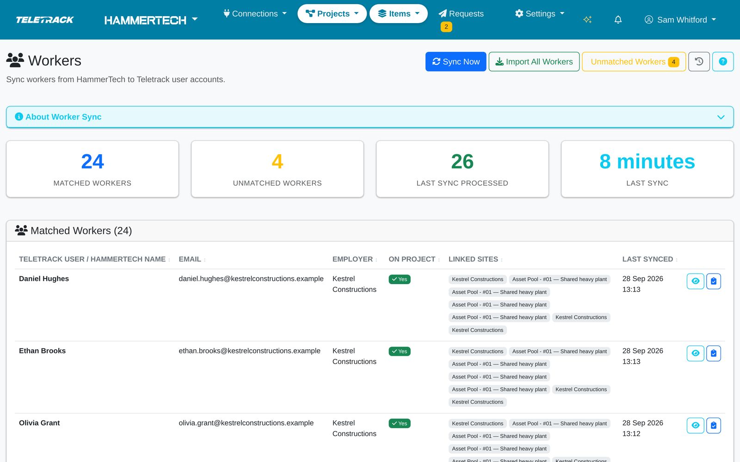View Olivia Grant details with eye icon
Screen dimensions: 740x462
tap(695, 425)
